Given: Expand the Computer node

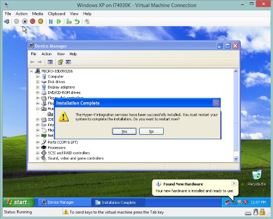Looking at the screenshot, I should click(38, 76).
